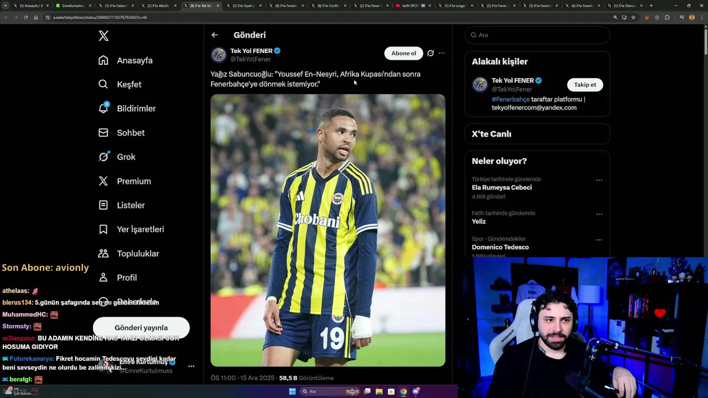This screenshot has width=708, height=398.
Task: Click the Alakalı kişiler heading
Action: click(x=499, y=61)
